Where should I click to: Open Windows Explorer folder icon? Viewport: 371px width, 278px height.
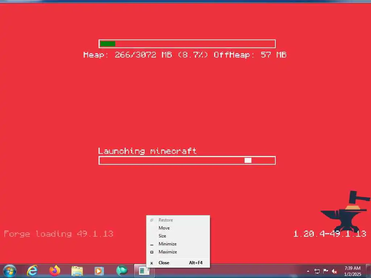77,271
